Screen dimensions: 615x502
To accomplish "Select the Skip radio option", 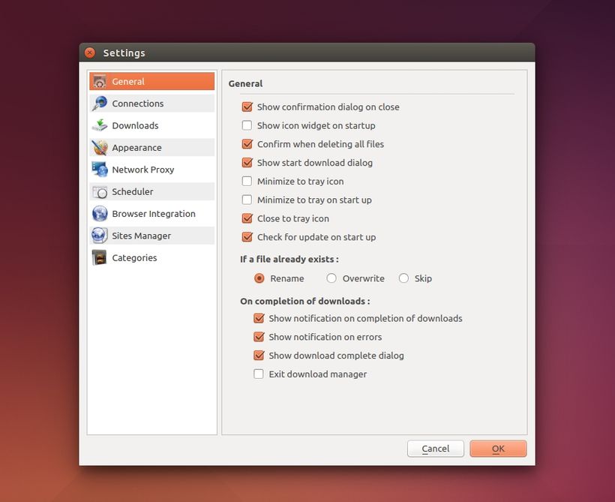I will point(403,278).
